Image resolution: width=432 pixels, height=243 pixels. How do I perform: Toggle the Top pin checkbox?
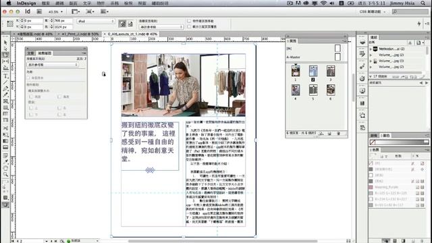(x=31, y=108)
